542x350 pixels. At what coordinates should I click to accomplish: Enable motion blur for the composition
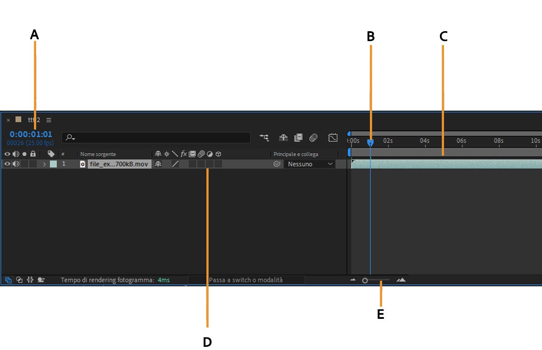coord(313,137)
